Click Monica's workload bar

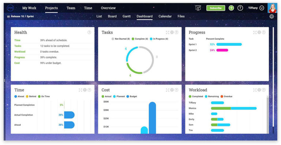click(x=234, y=108)
